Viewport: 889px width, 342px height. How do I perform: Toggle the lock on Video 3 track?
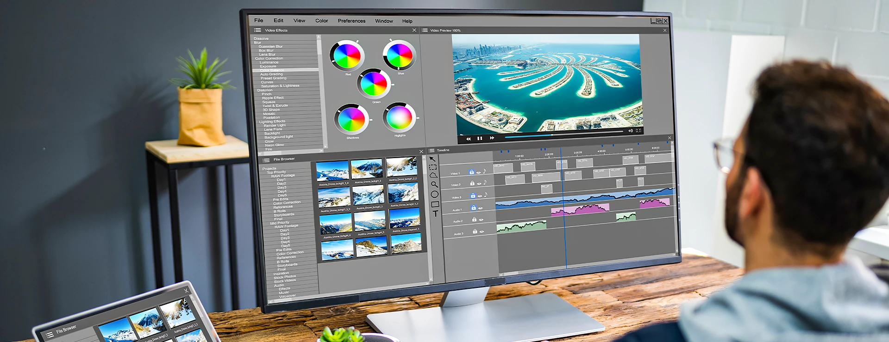coord(473,195)
